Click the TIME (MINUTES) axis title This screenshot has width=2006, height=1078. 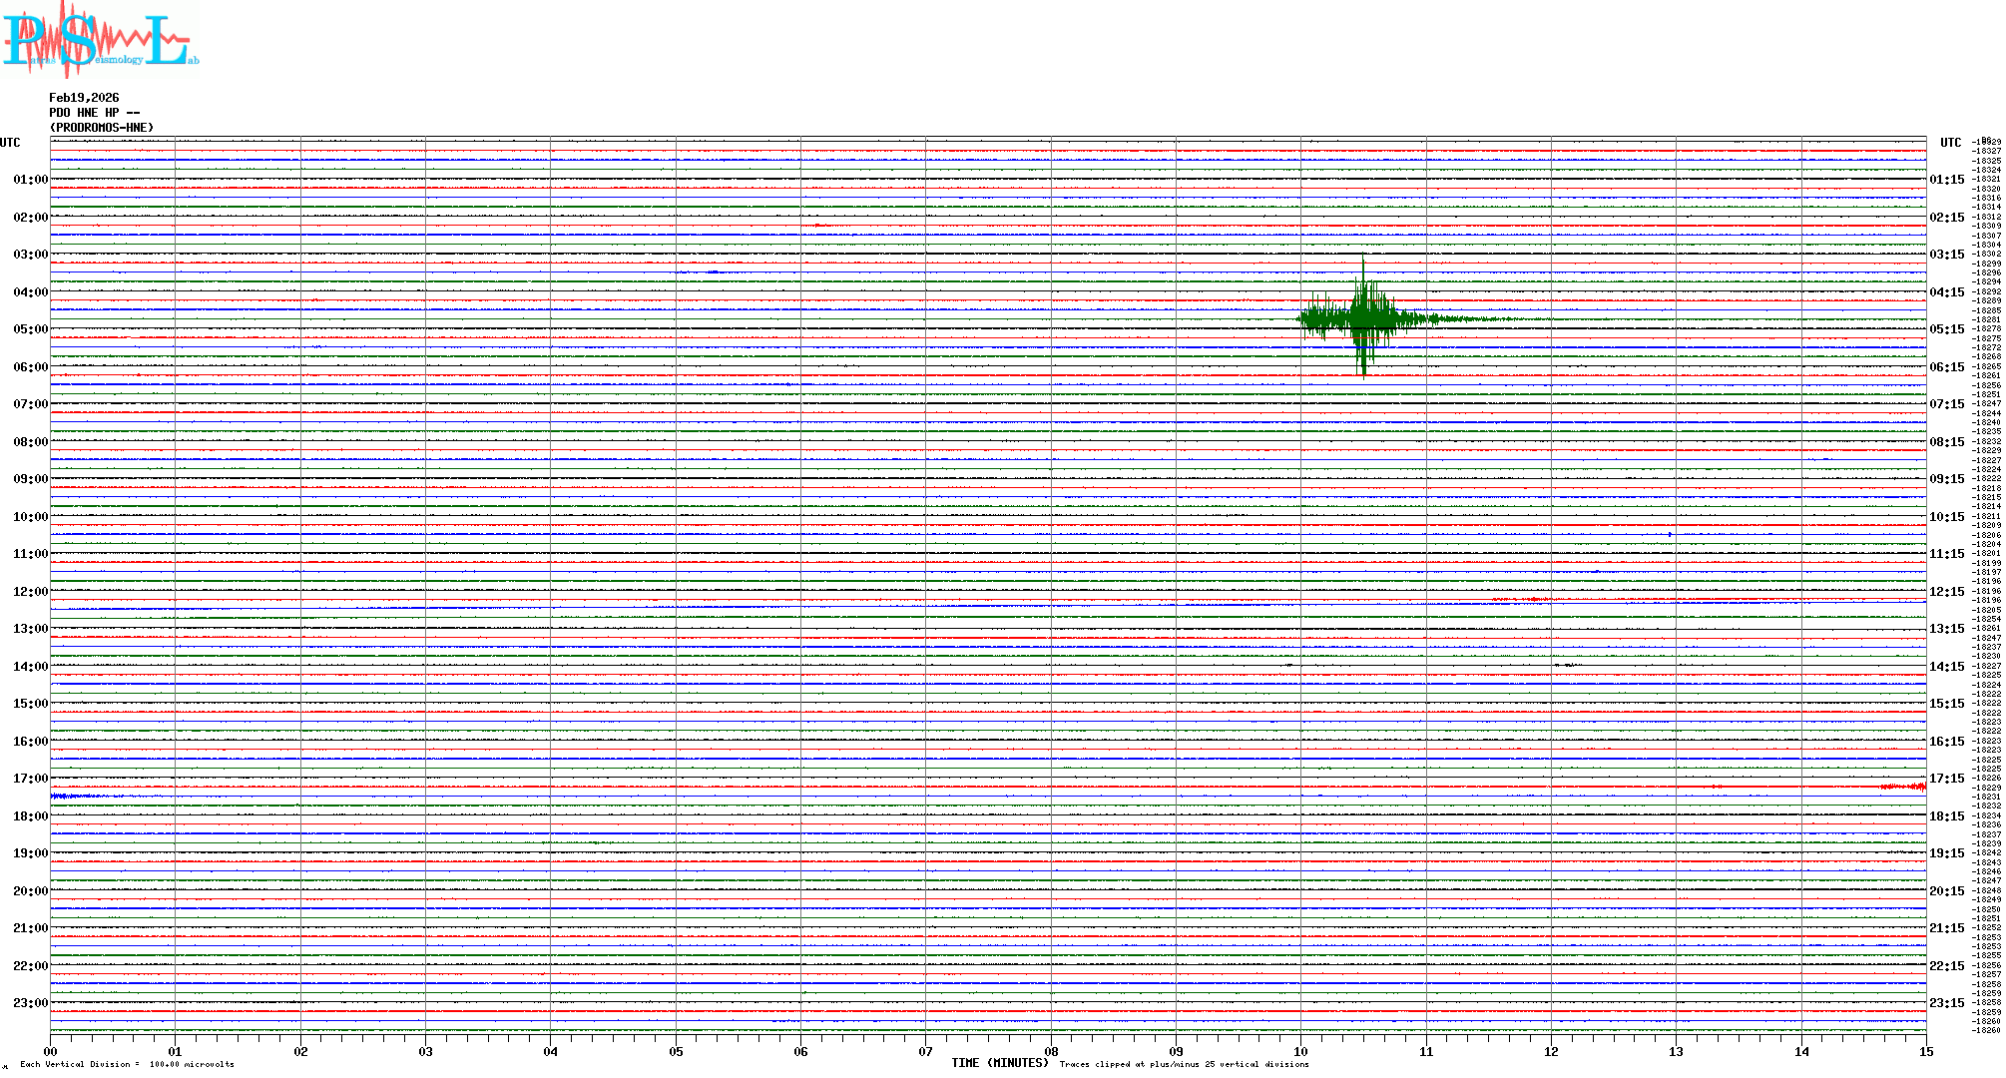(999, 1063)
